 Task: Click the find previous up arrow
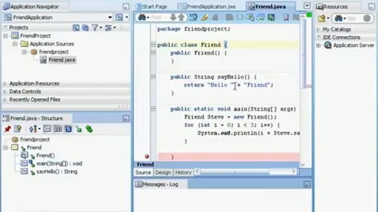(181, 17)
